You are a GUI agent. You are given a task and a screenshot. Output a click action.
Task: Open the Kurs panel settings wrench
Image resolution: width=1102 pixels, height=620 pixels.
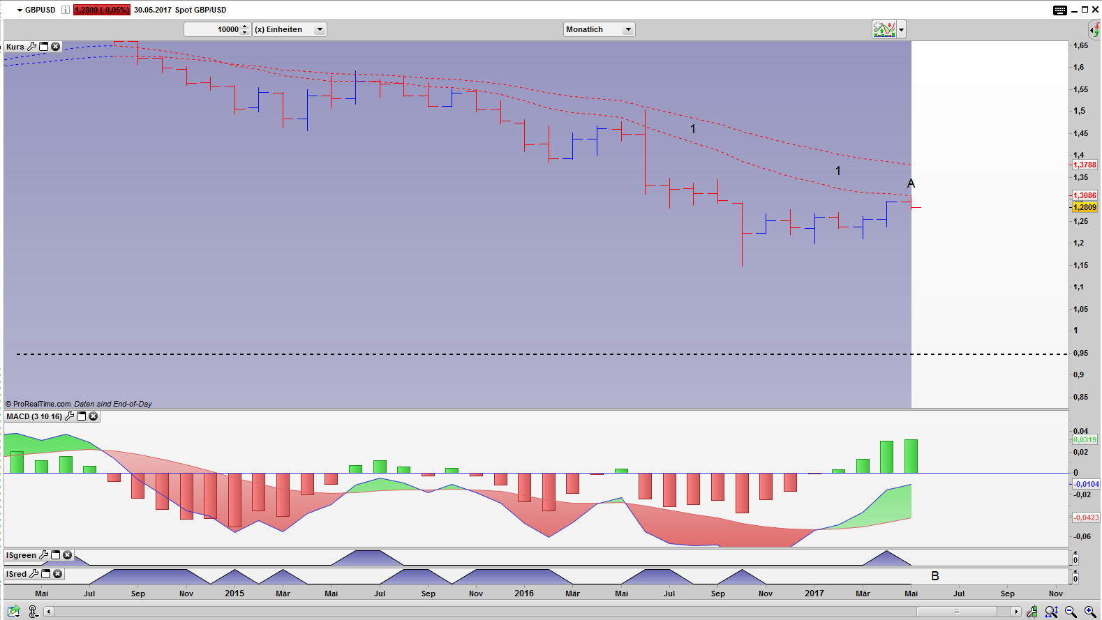32,47
